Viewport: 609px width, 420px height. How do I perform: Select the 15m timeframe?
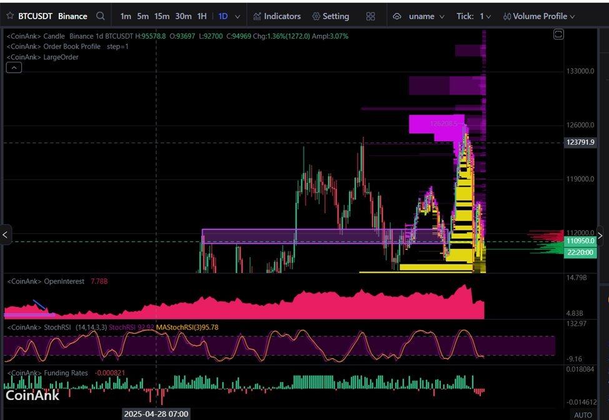162,16
